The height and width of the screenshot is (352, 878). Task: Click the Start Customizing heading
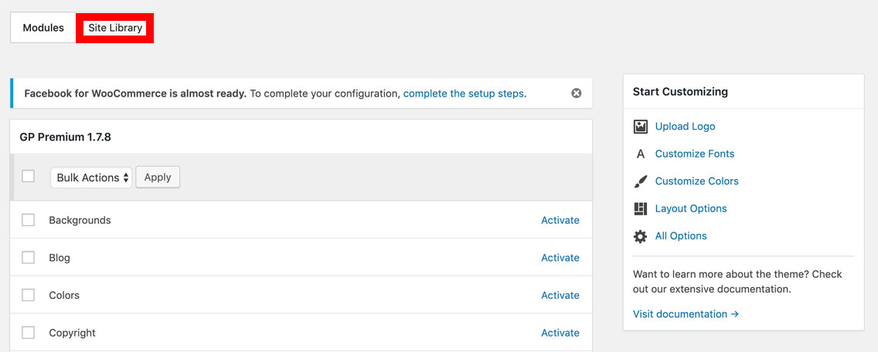coord(680,92)
